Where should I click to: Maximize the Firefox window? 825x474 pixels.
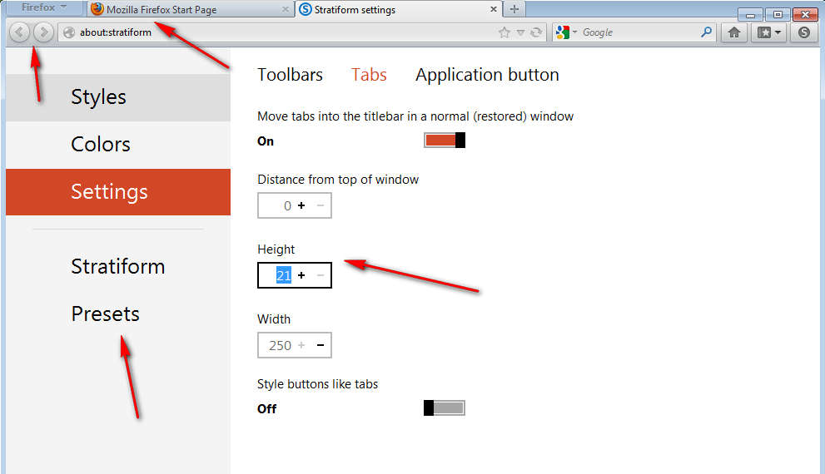778,14
